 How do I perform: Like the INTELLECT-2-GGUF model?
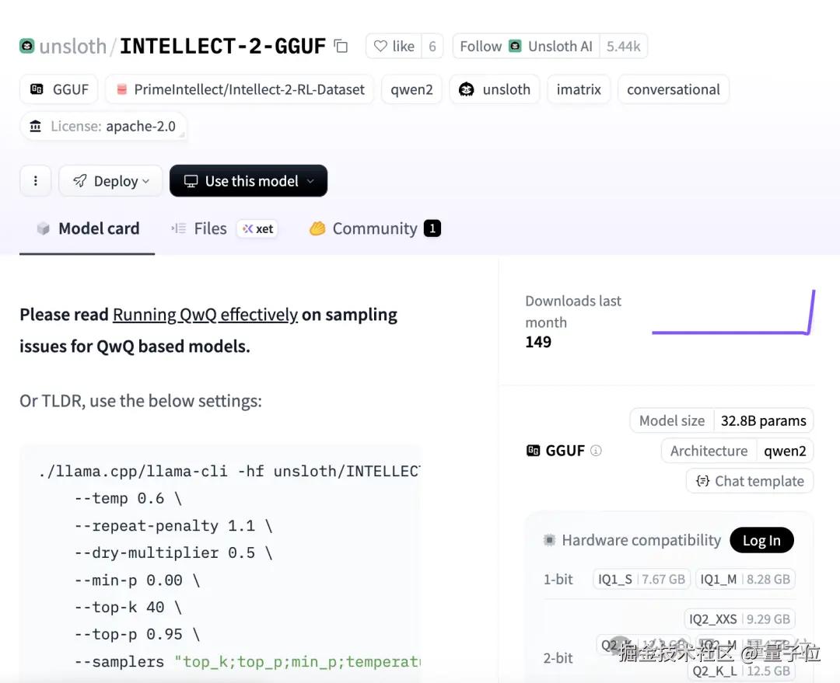pos(394,47)
